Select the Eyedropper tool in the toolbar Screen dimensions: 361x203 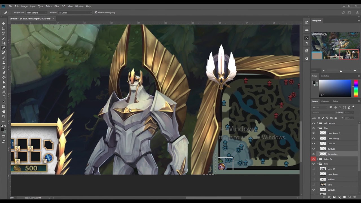tap(4, 48)
